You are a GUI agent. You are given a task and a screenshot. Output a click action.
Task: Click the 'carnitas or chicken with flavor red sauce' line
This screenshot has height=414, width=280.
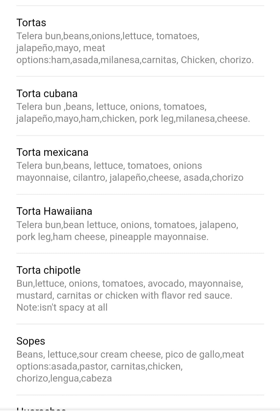(x=124, y=296)
